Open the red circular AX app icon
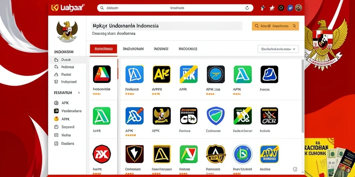355x177 pixels. coord(102,154)
